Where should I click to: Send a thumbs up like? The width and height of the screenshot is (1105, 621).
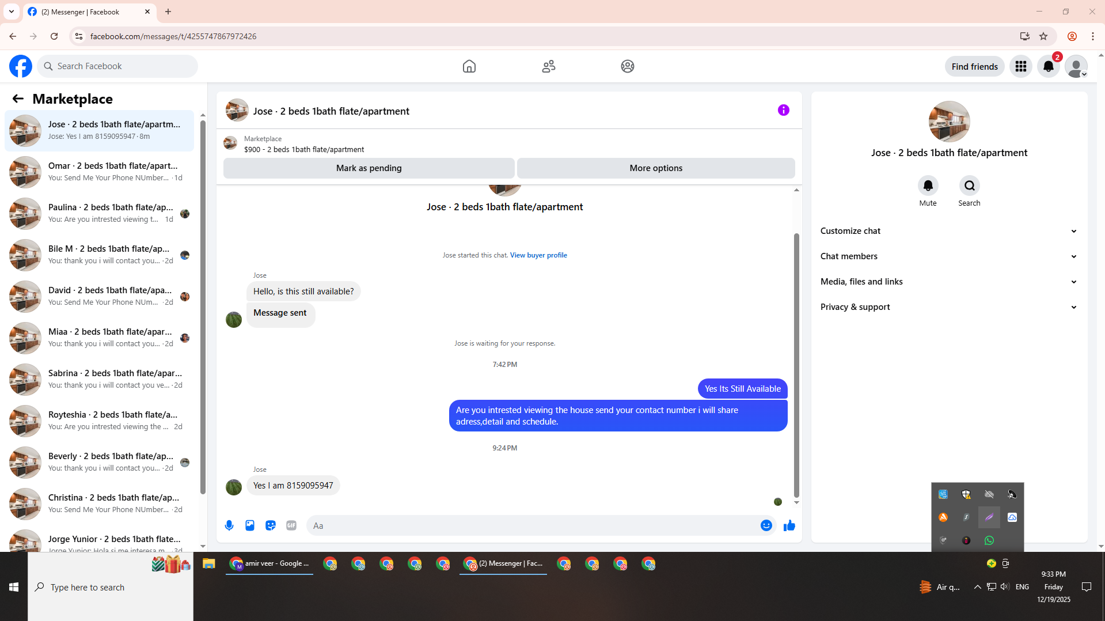click(x=789, y=525)
